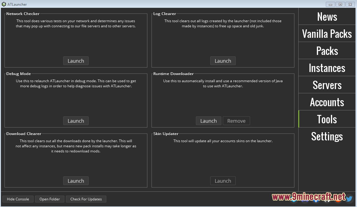357x207 pixels.
Task: Click the Network Checker panel title
Action: [x=23, y=14]
